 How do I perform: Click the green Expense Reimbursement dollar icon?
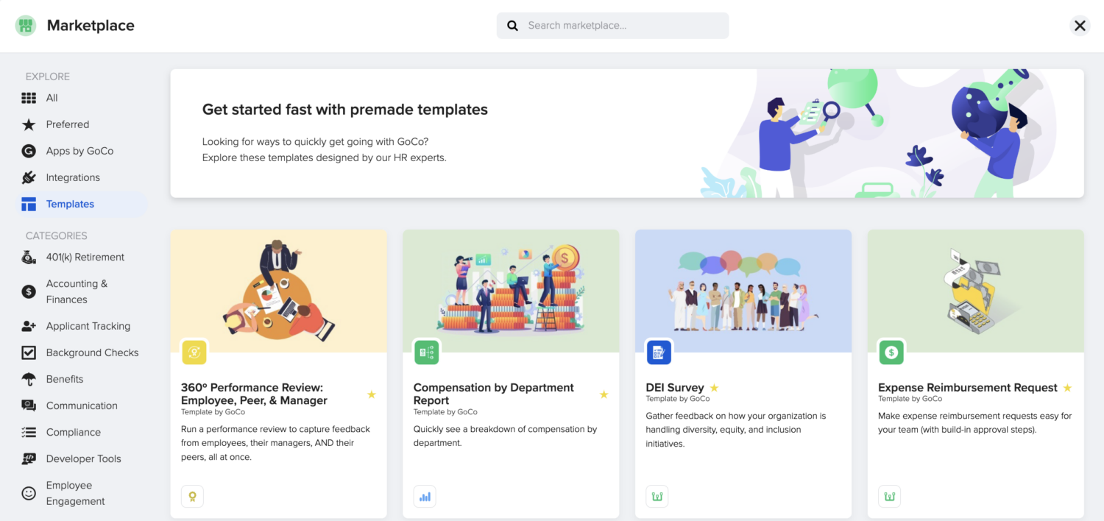(891, 352)
